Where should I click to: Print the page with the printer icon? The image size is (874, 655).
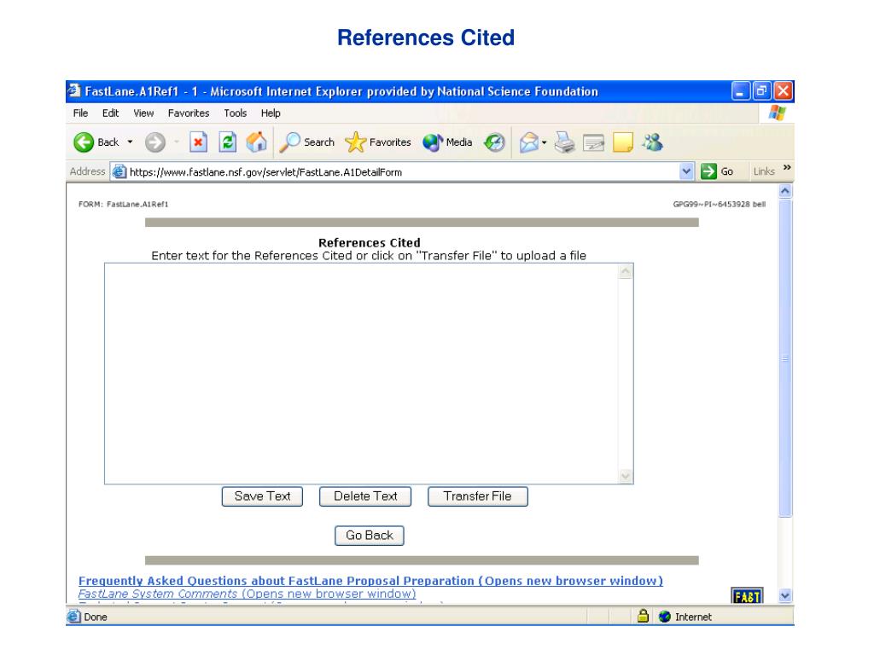[x=565, y=142]
